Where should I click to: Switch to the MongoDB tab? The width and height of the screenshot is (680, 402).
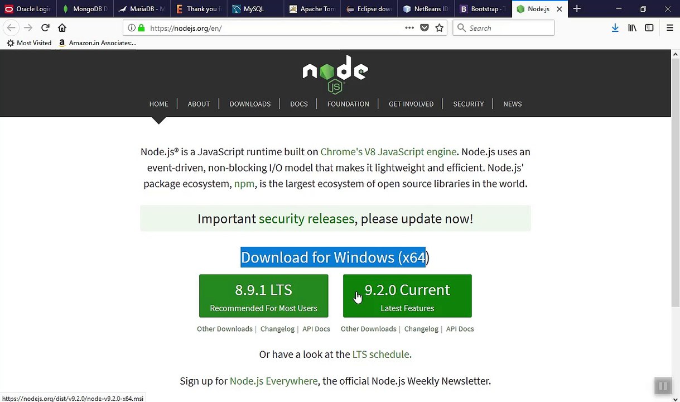pyautogui.click(x=85, y=9)
